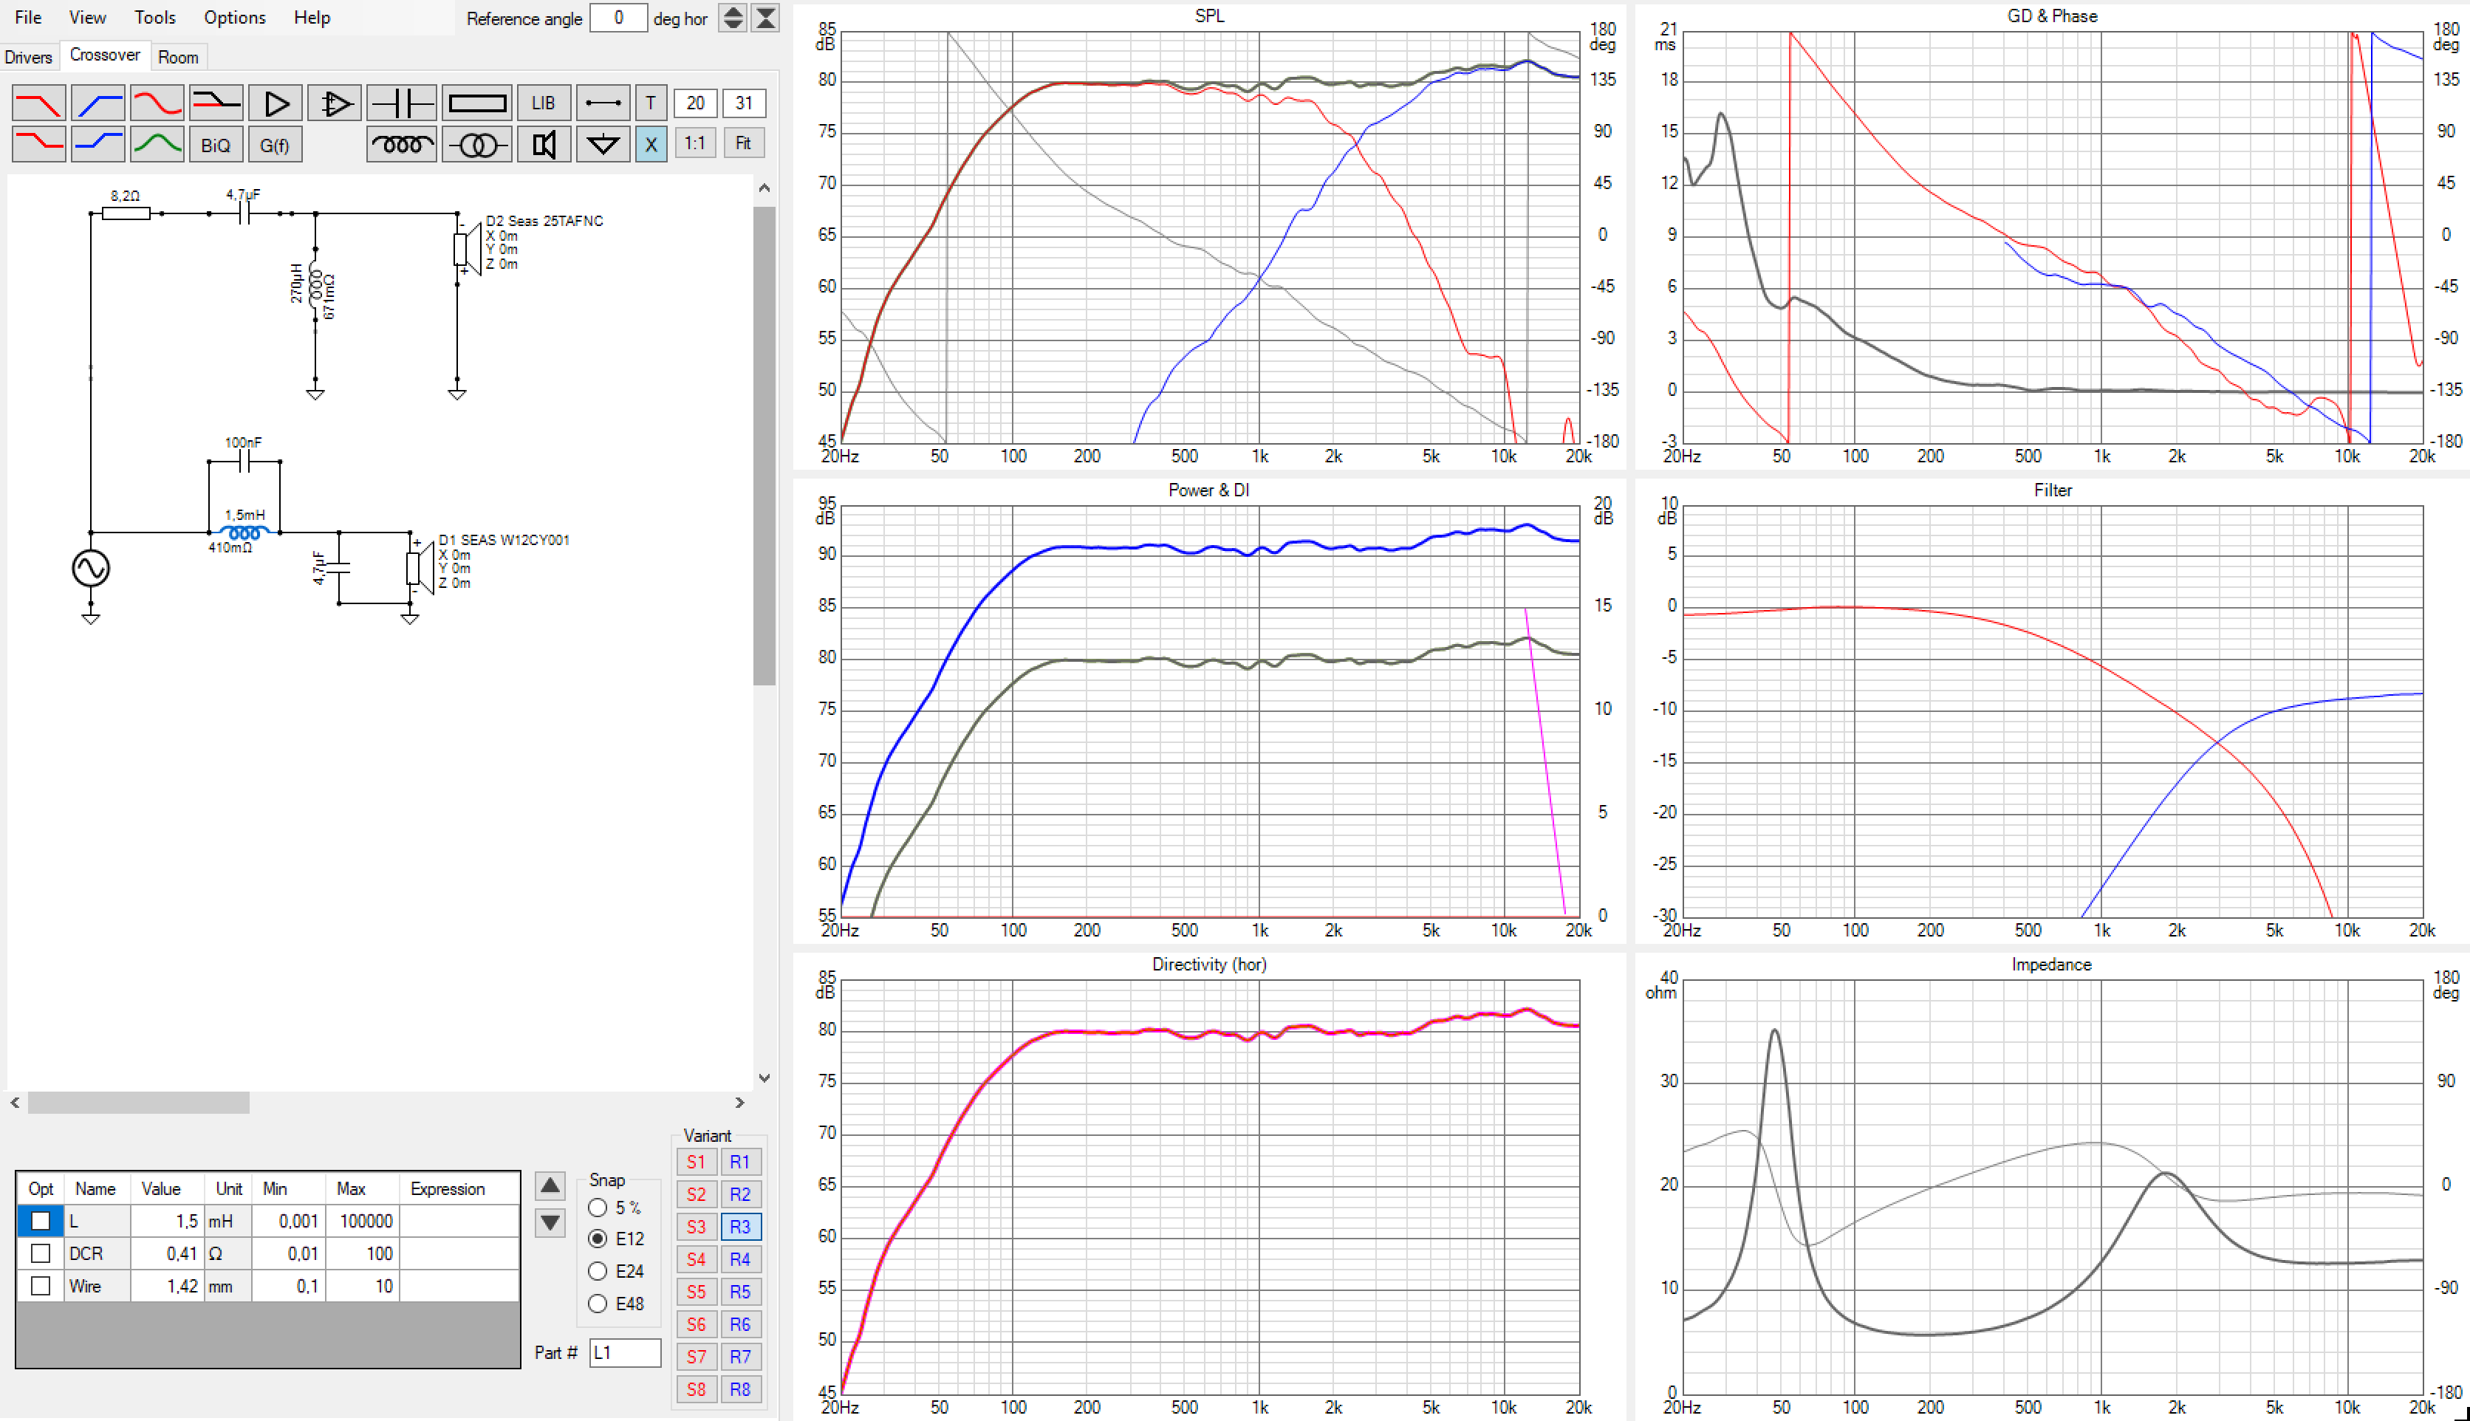Add a blue high-pass filter block
The height and width of the screenshot is (1421, 2470).
(x=98, y=103)
